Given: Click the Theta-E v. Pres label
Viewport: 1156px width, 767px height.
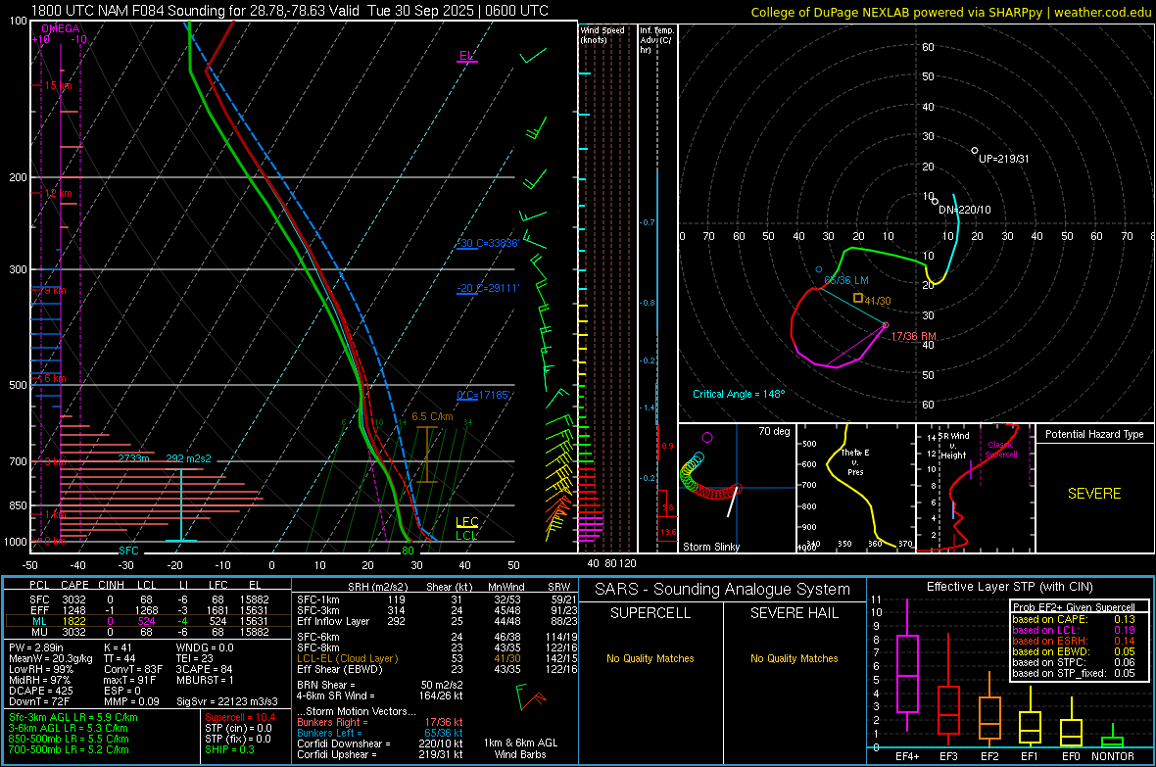Looking at the screenshot, I should 855,461.
